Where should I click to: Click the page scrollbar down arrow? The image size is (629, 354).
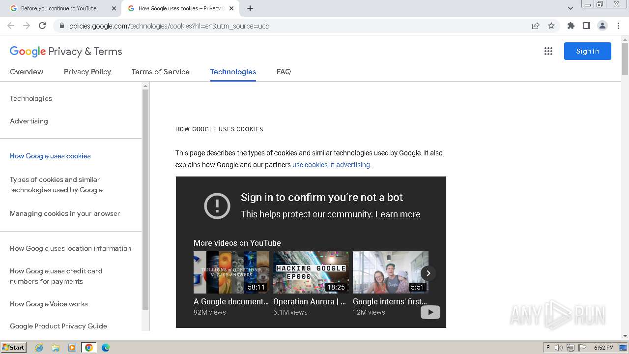point(625,336)
